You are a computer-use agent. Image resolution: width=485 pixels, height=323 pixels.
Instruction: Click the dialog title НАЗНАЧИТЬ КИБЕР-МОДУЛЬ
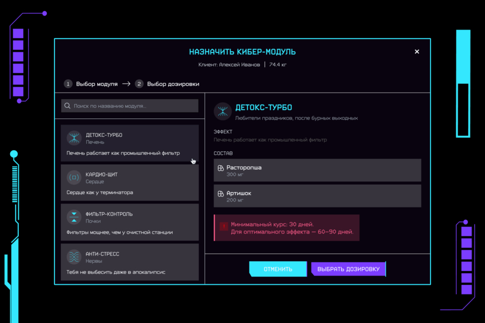242,52
